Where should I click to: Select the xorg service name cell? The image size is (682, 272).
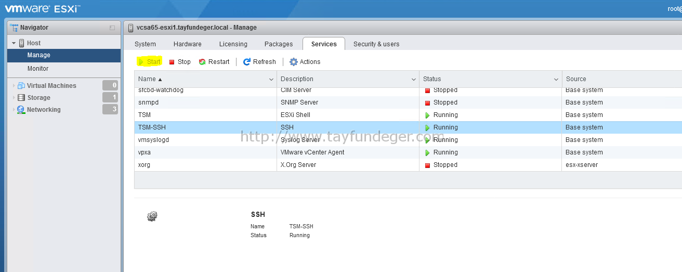[x=205, y=165]
